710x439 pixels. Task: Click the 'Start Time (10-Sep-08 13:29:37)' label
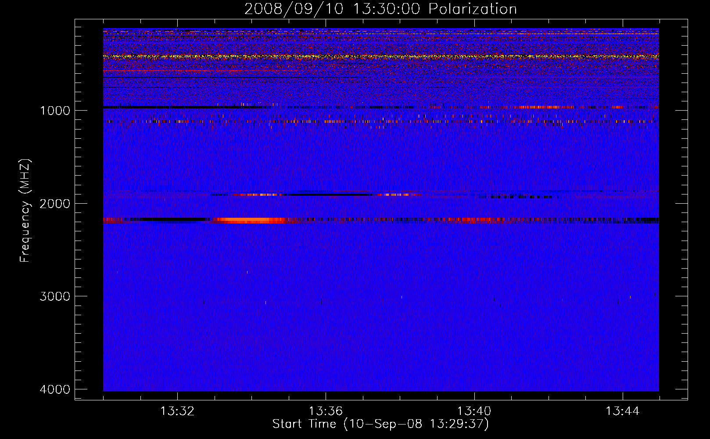(380, 424)
